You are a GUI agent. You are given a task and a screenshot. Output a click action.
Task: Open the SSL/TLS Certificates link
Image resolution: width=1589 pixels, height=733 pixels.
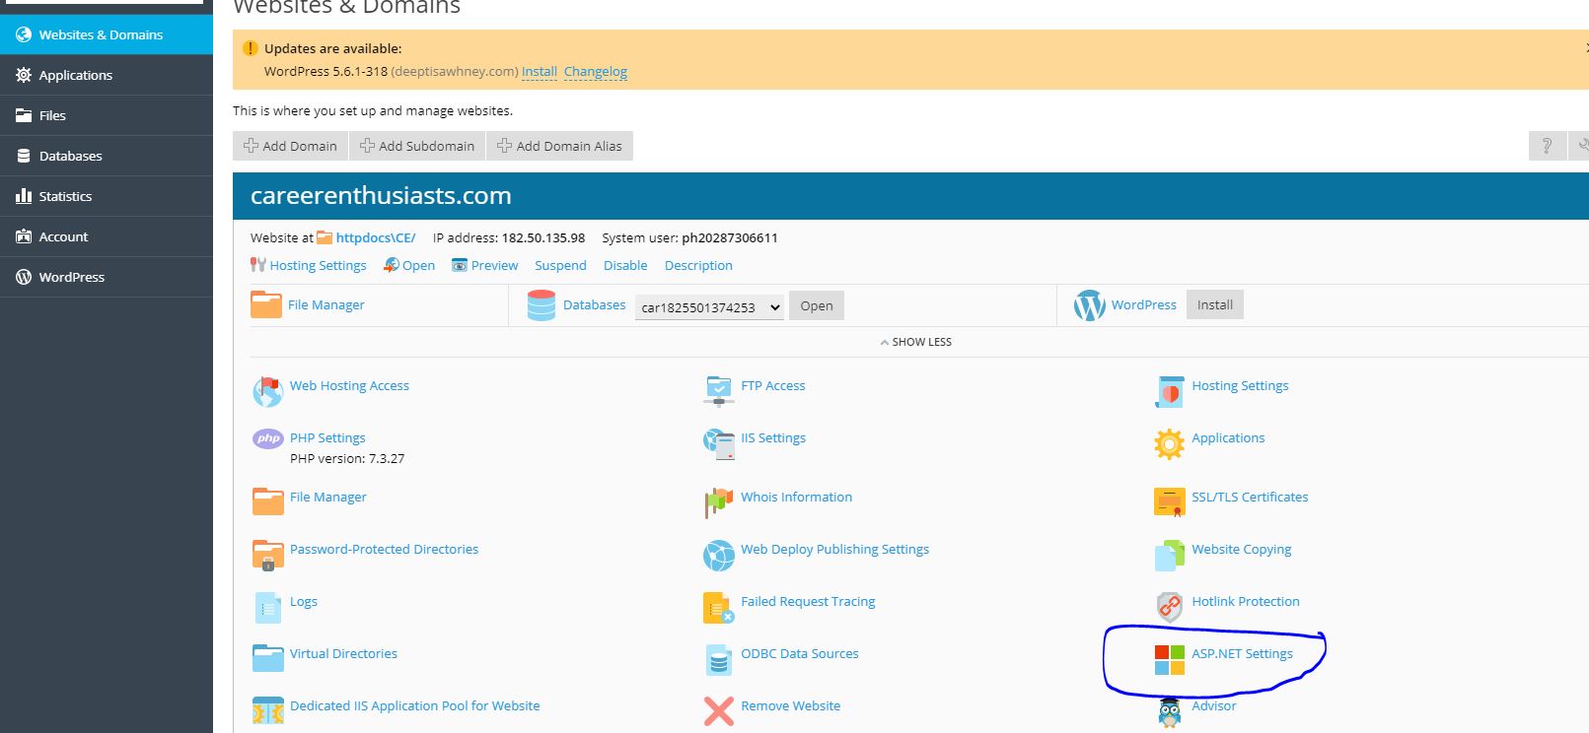pos(1250,497)
